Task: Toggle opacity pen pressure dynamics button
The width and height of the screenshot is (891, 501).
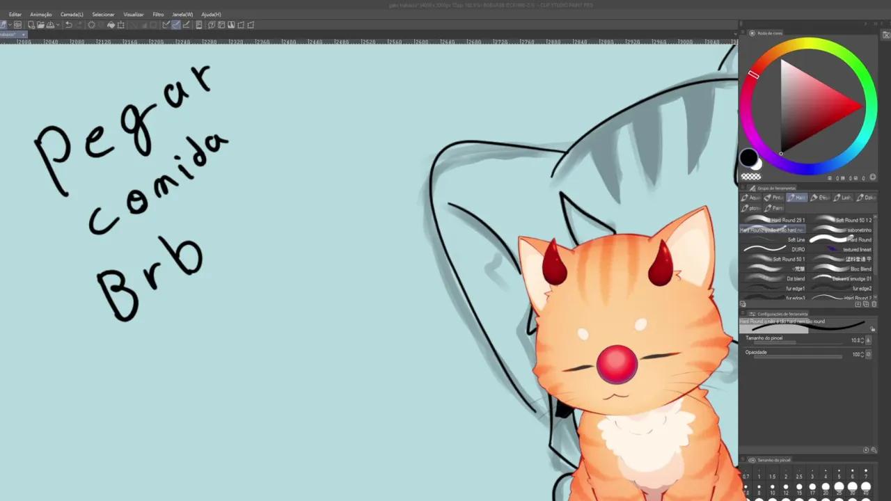Action: point(869,355)
